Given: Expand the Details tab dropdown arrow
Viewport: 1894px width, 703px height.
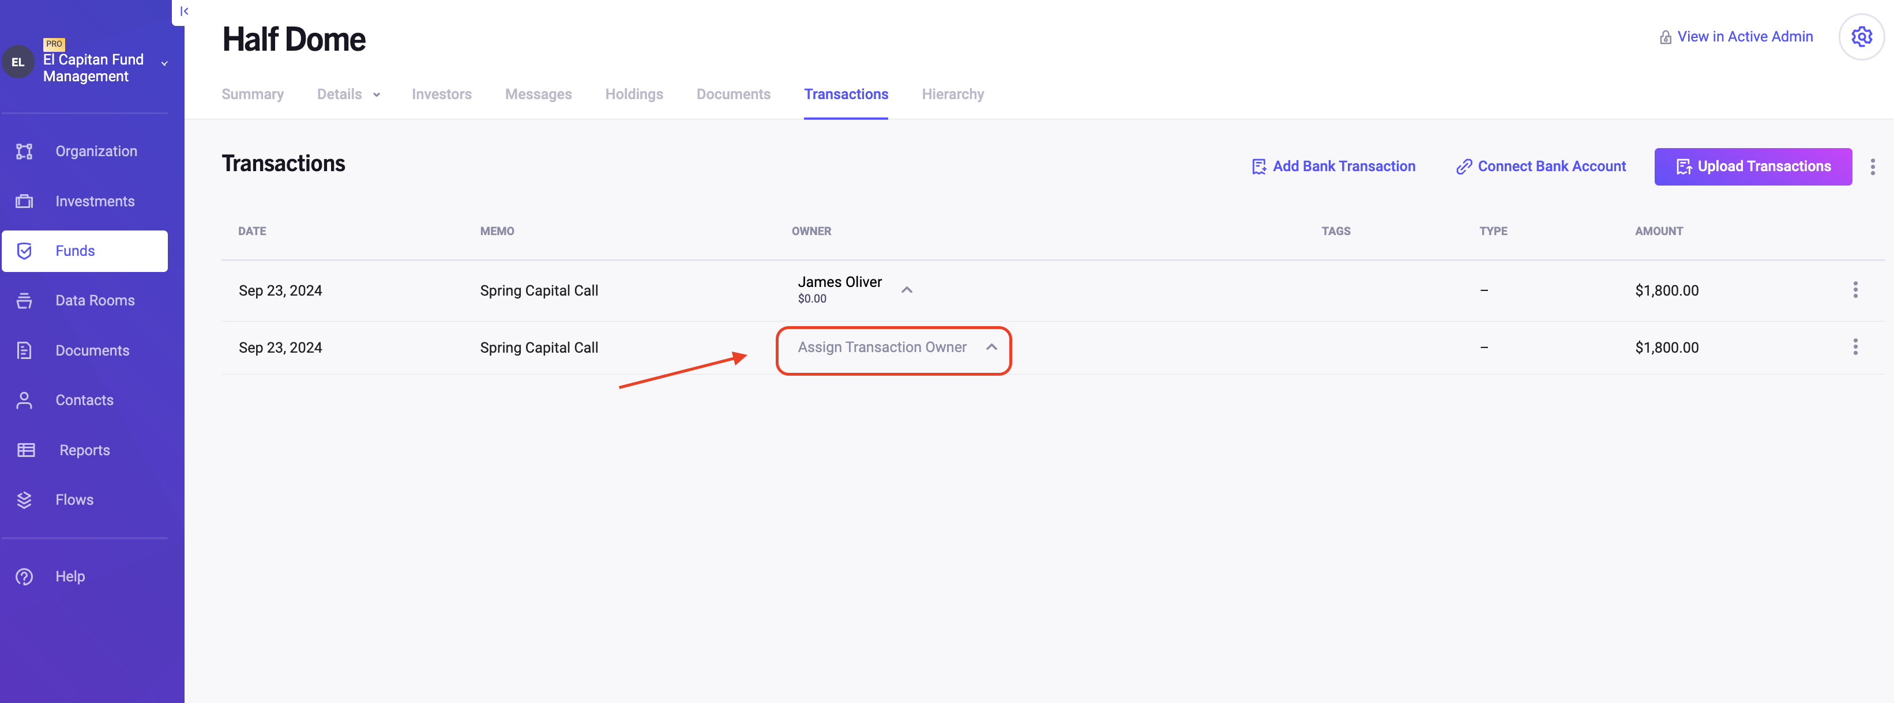Looking at the screenshot, I should [x=377, y=95].
